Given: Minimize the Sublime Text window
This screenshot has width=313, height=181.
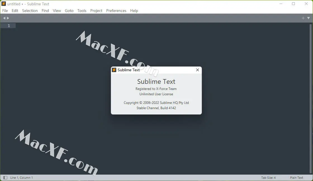Looking at the screenshot, I should [x=281, y=4].
